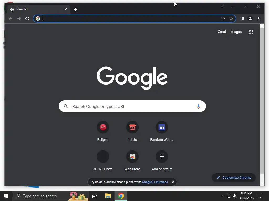Image resolution: width=269 pixels, height=201 pixels.
Task: Share this page via address bar share icon
Action: pyautogui.click(x=223, y=19)
